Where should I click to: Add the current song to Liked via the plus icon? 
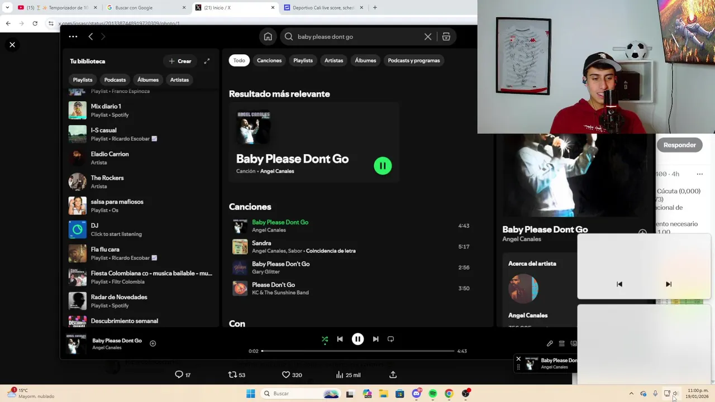(x=152, y=343)
